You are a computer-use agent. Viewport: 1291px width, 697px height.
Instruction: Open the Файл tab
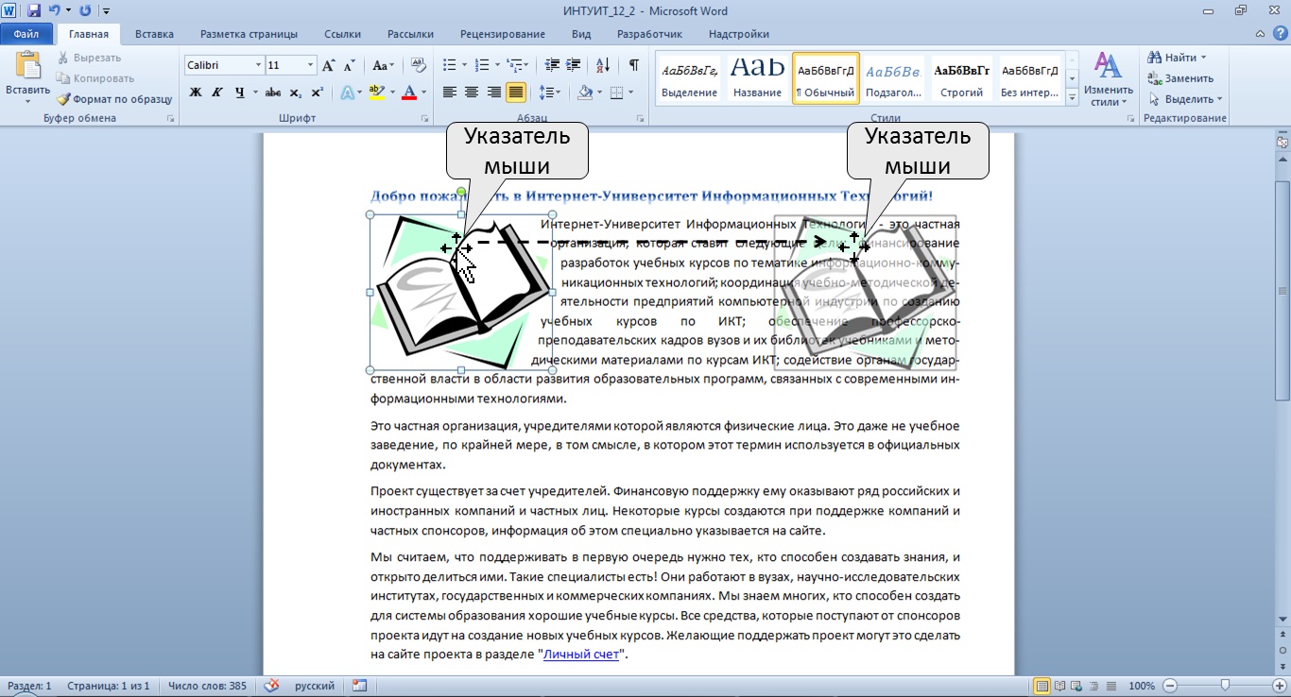(26, 34)
